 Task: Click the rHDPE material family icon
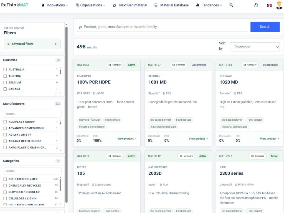(94, 93)
